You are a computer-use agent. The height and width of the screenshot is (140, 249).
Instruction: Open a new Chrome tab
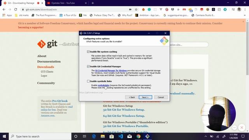pos(93,3)
